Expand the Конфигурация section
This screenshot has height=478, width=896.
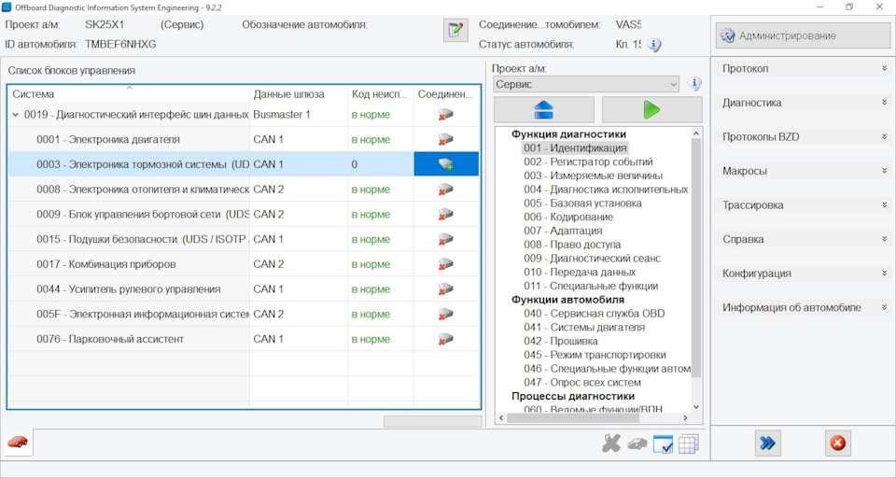pyautogui.click(x=803, y=274)
